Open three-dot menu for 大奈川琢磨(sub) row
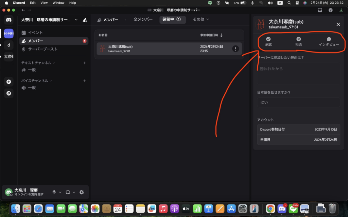348x217 pixels. (236, 48)
